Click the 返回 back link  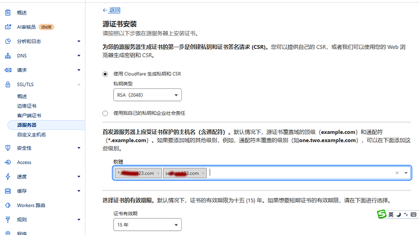(x=111, y=10)
